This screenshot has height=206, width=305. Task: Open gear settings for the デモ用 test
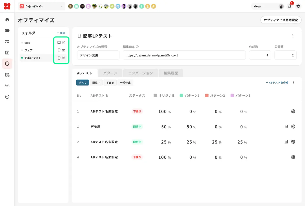(x=293, y=126)
